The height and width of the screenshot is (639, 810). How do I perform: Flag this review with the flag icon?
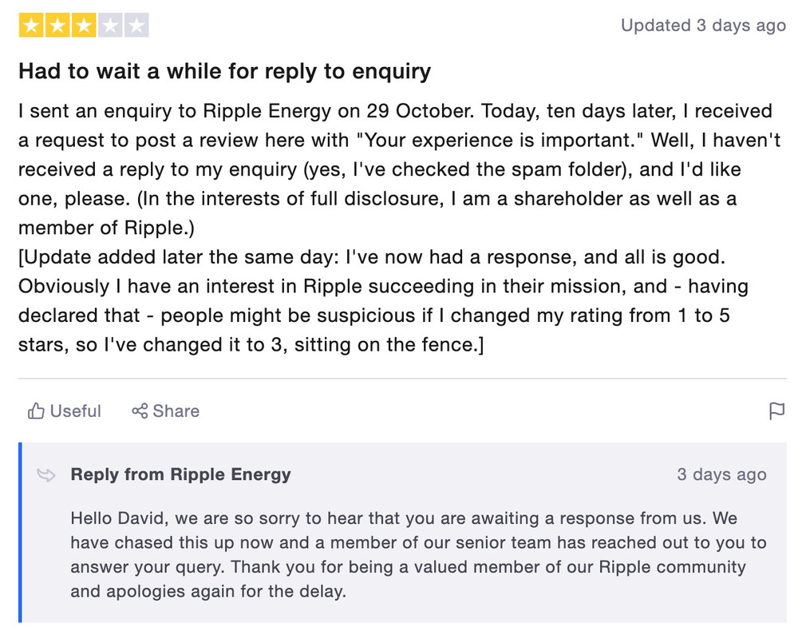(776, 411)
